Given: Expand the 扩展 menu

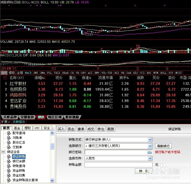Looking at the screenshot, I should coord(5,122).
